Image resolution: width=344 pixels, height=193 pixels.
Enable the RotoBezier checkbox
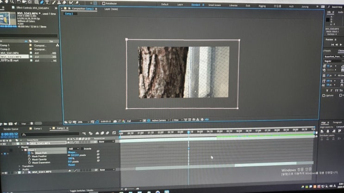(104, 4)
